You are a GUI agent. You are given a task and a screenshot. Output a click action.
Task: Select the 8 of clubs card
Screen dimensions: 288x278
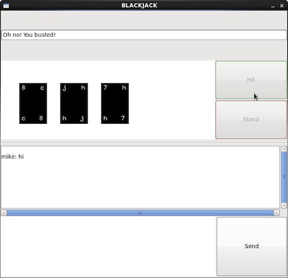point(33,104)
